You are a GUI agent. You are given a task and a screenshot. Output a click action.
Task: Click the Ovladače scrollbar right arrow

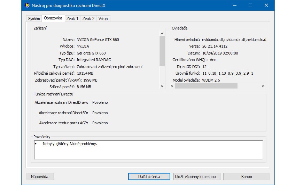[263, 86]
